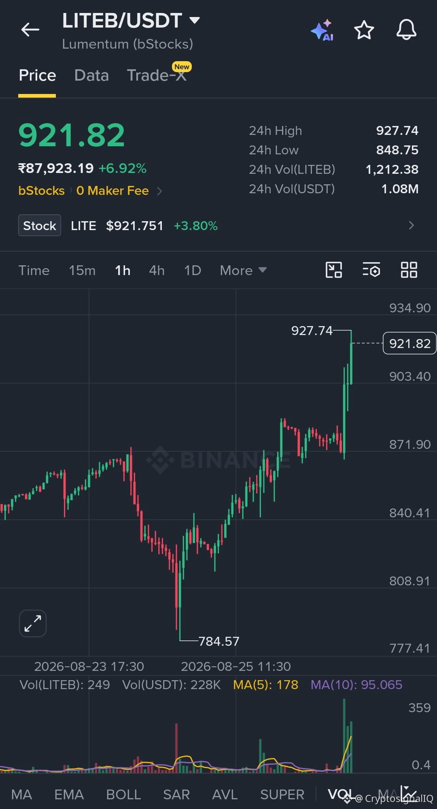Tap the 2026-08-25 11:30 time label
The height and width of the screenshot is (809, 437).
(236, 666)
